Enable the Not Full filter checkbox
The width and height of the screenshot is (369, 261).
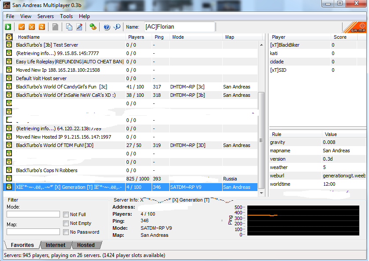(x=66, y=215)
